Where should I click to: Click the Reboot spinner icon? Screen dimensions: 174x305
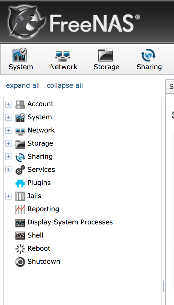coord(20,249)
